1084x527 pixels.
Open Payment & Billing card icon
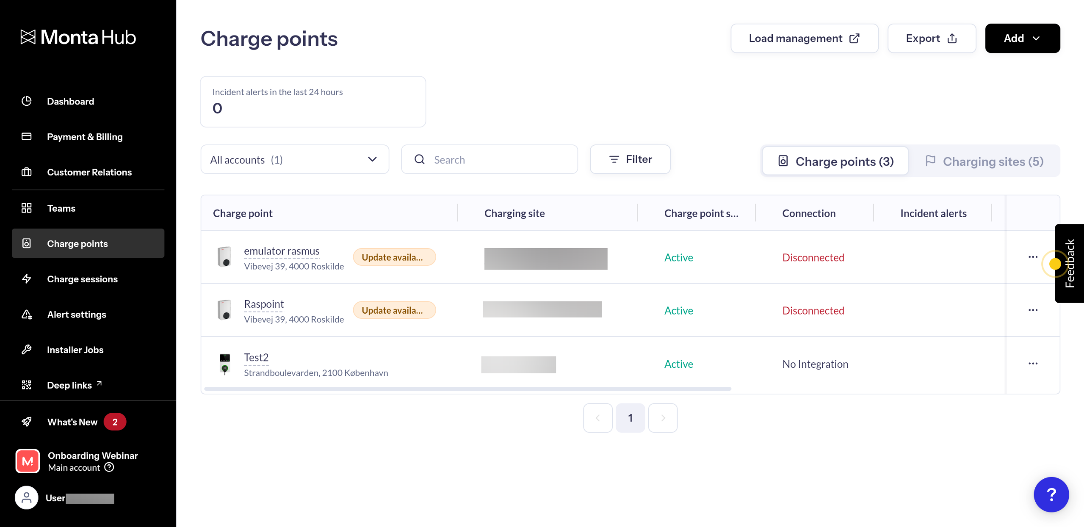(27, 136)
